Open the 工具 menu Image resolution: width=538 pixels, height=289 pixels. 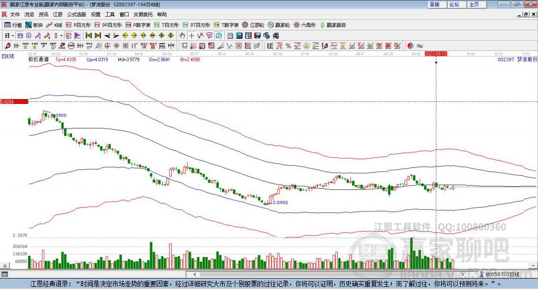point(110,14)
